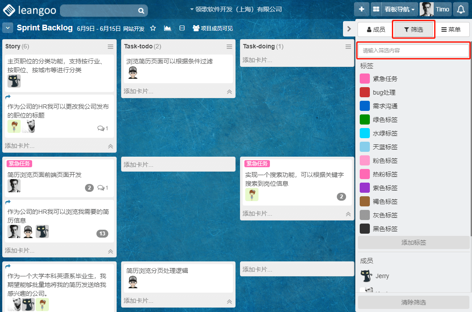Expand the board dropdown beside Sprint Backlog
Screen dimensions: 472x312
[7, 28]
